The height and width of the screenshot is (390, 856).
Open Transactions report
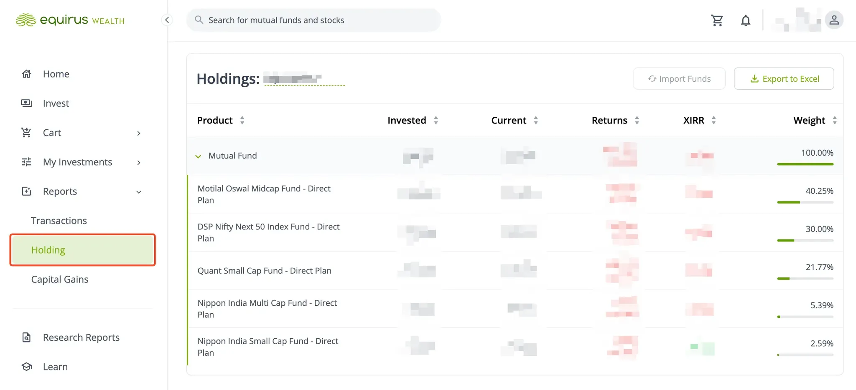[x=59, y=221]
